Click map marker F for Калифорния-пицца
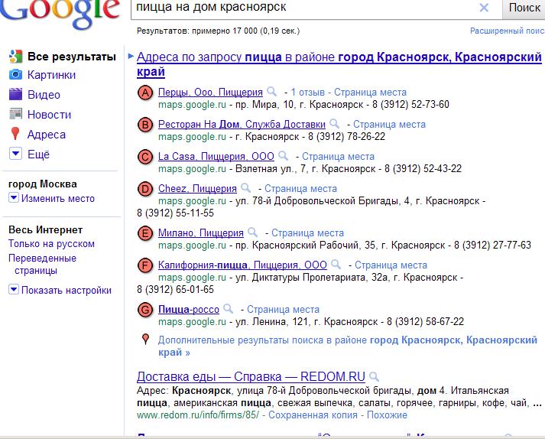The width and height of the screenshot is (545, 439). 145,265
